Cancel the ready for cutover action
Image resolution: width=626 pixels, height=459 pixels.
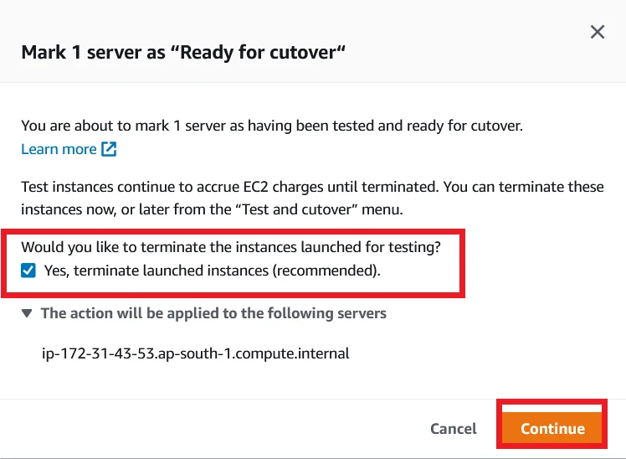click(453, 429)
